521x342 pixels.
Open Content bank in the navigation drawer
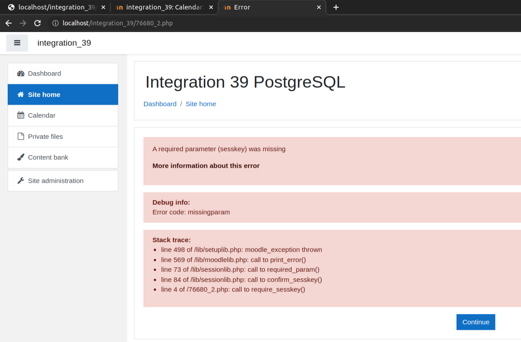pyautogui.click(x=63, y=157)
